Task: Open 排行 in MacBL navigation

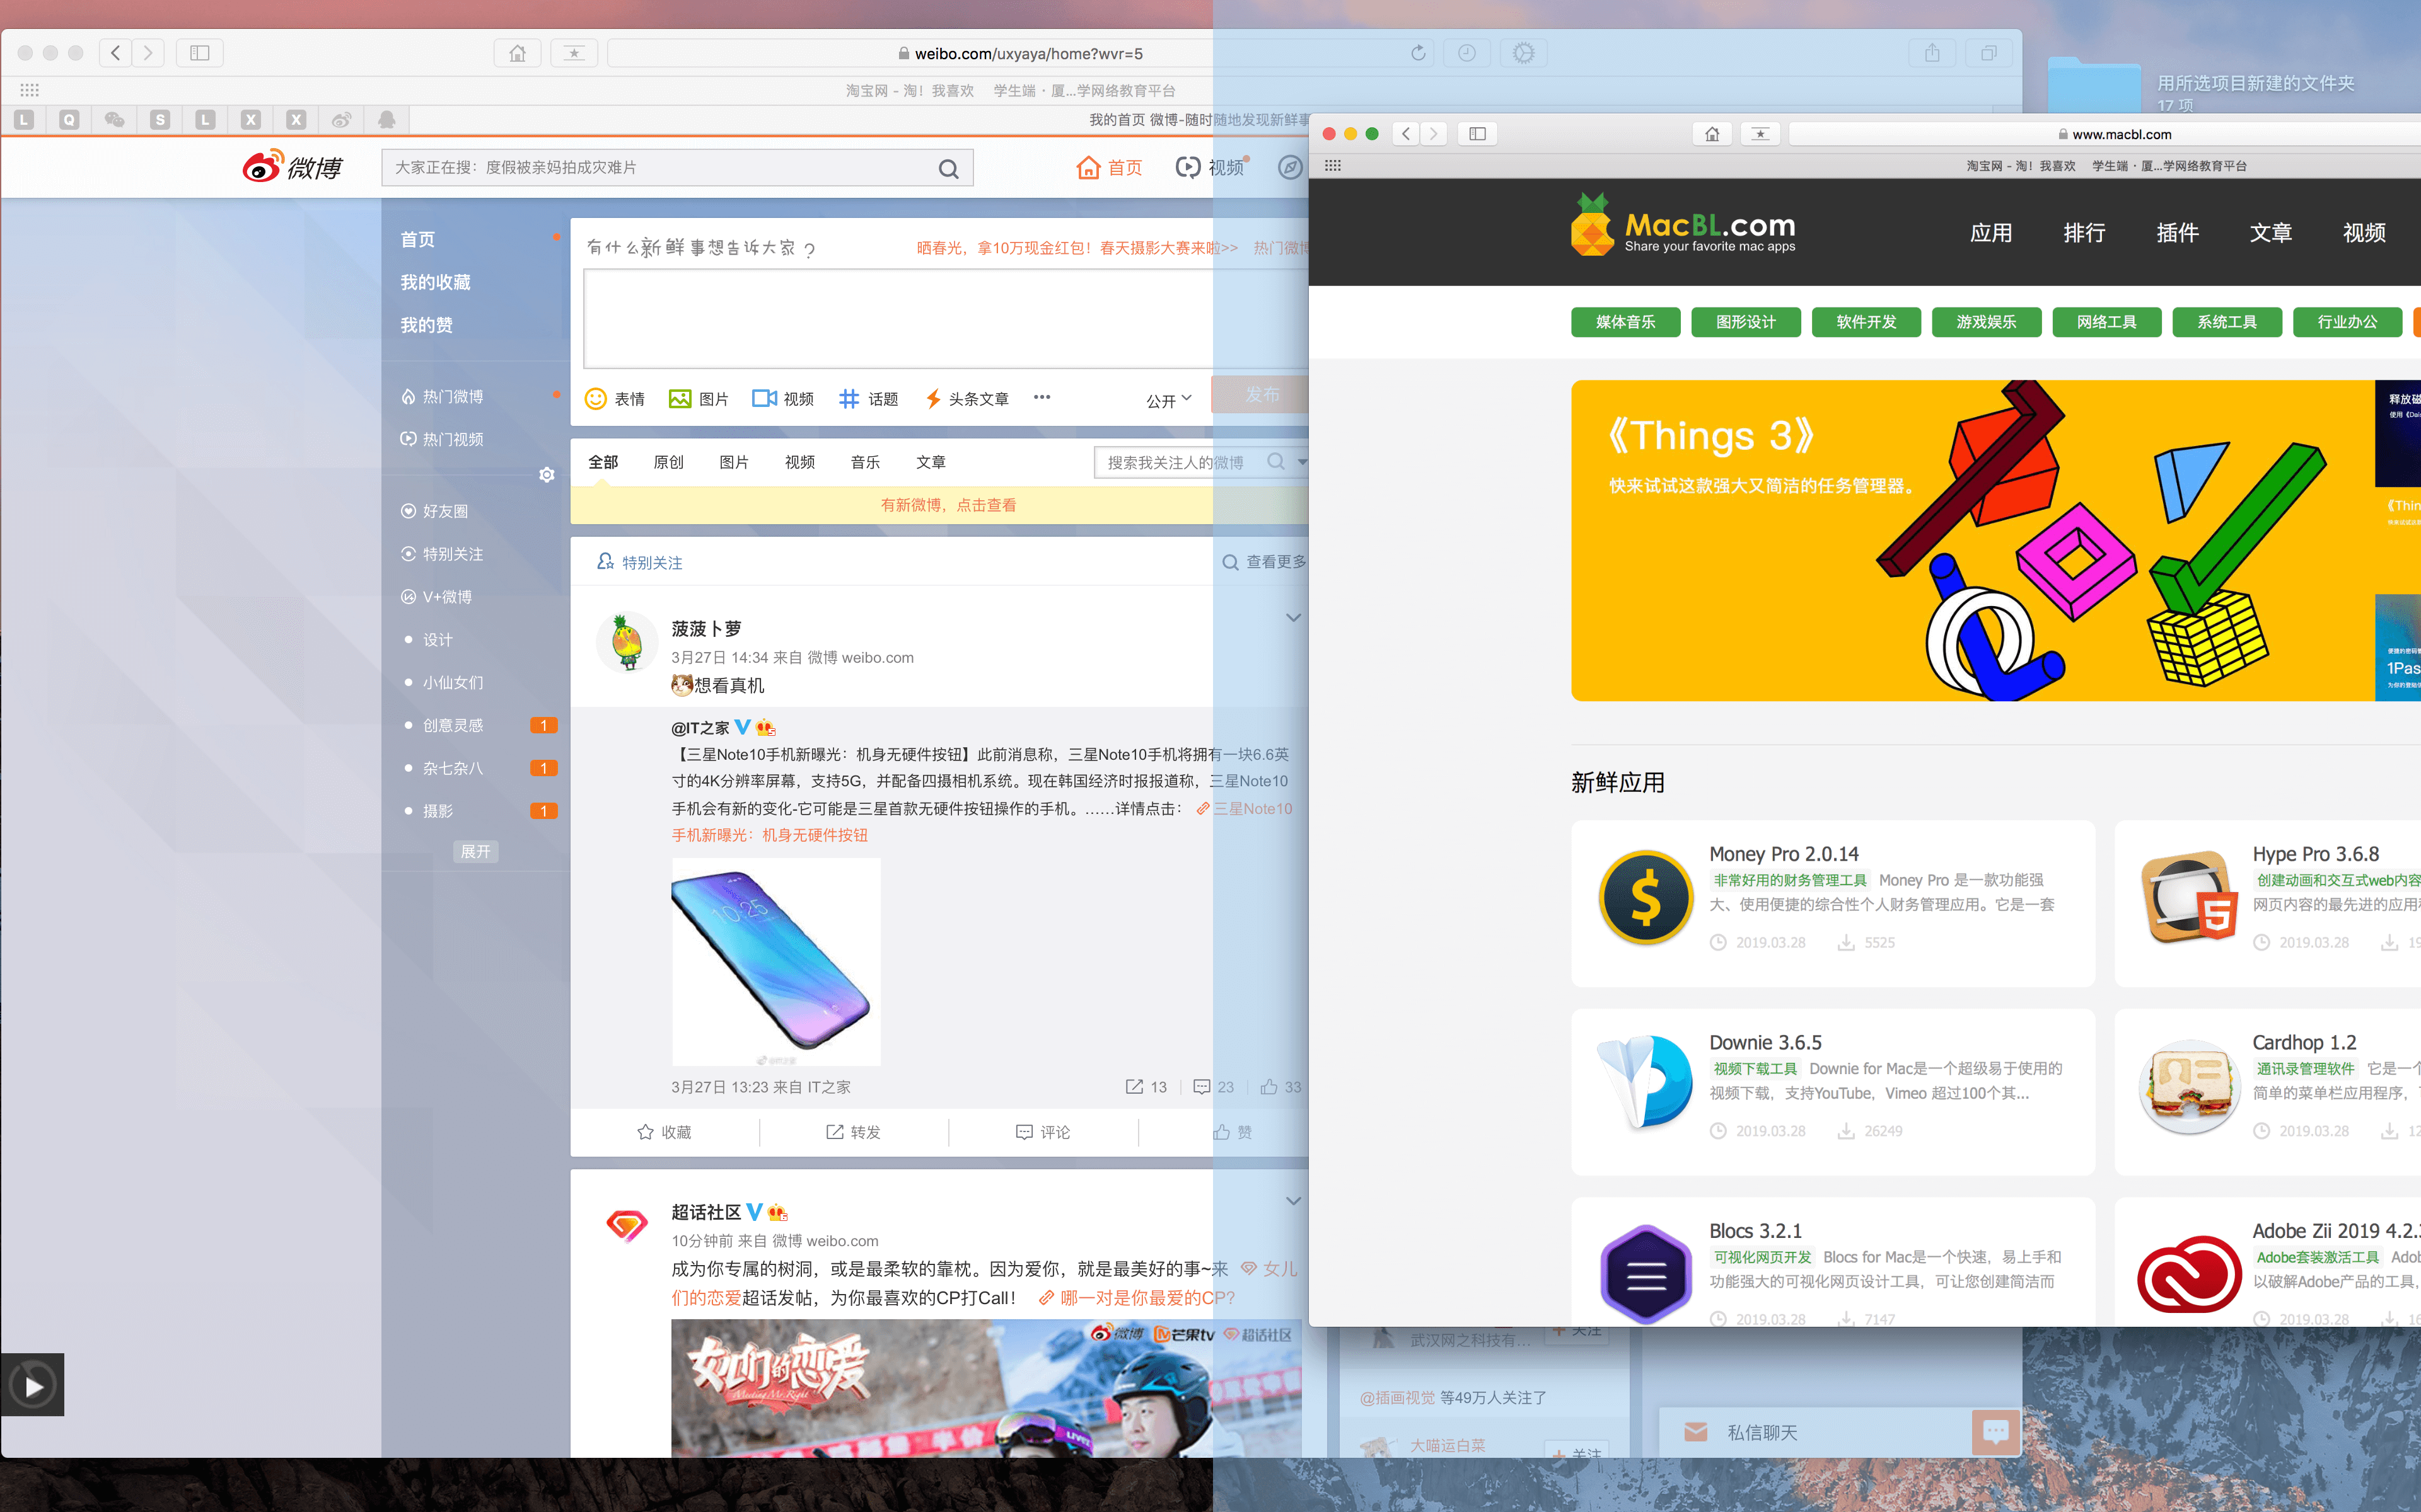Action: 2084,233
